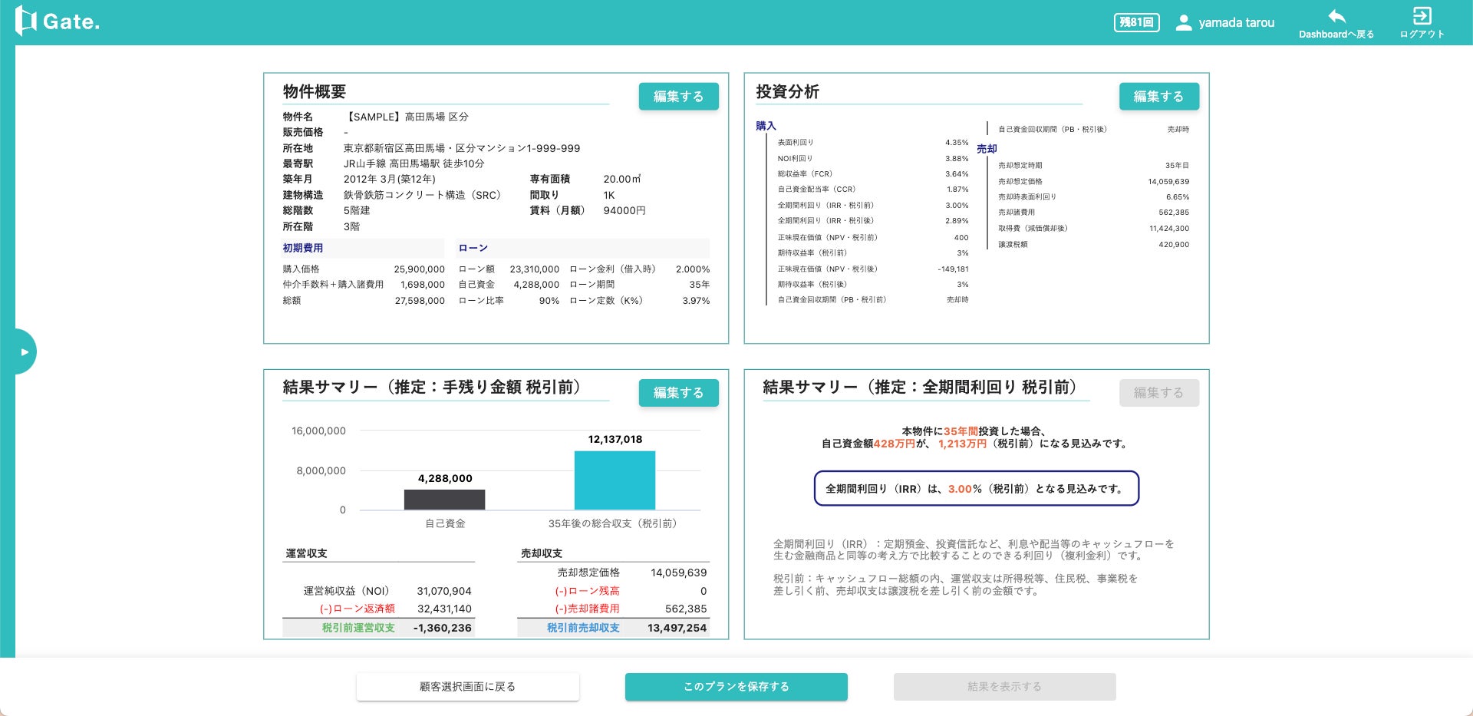This screenshot has width=1473, height=716.
Task: Click the 初期費用 section label
Action: coord(303,248)
